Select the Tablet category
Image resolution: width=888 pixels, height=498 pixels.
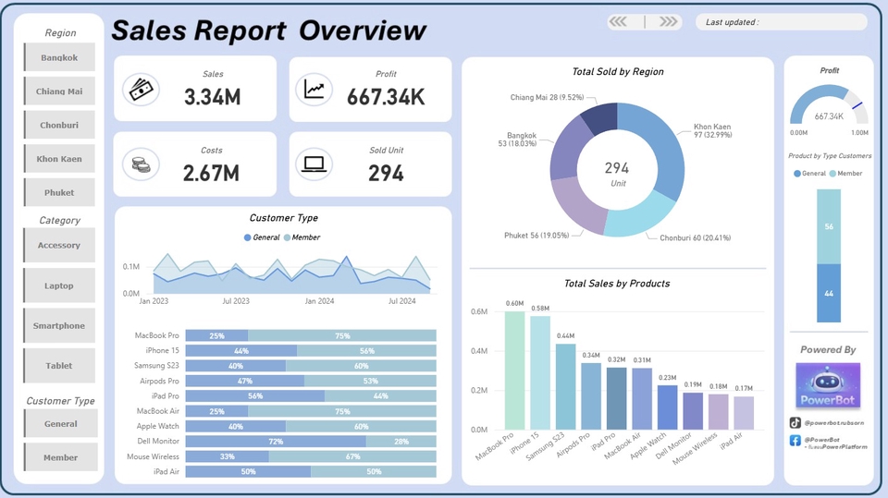coord(59,366)
